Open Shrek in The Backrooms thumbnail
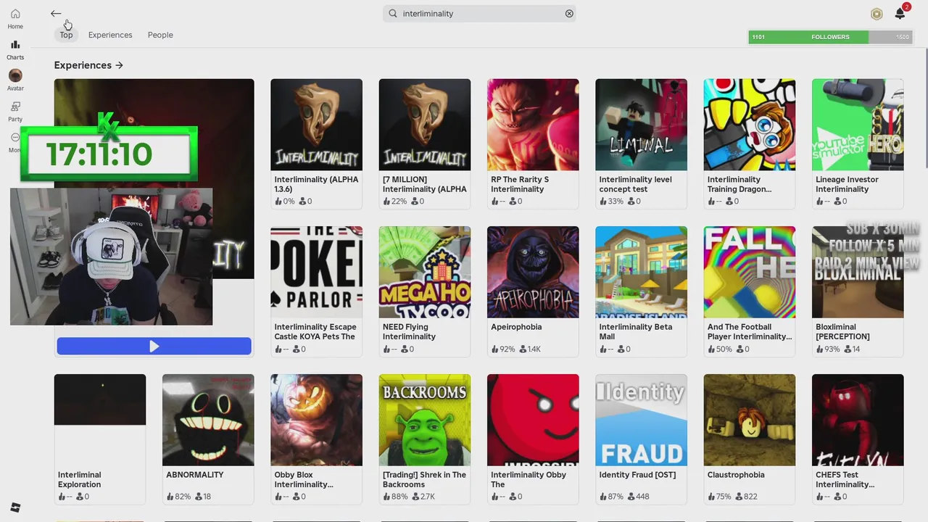The width and height of the screenshot is (928, 522). [x=425, y=420]
